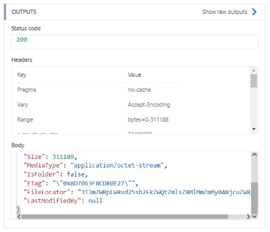Image resolution: width=270 pixels, height=232 pixels.
Task: Click the Headers section label
Action: point(22,60)
